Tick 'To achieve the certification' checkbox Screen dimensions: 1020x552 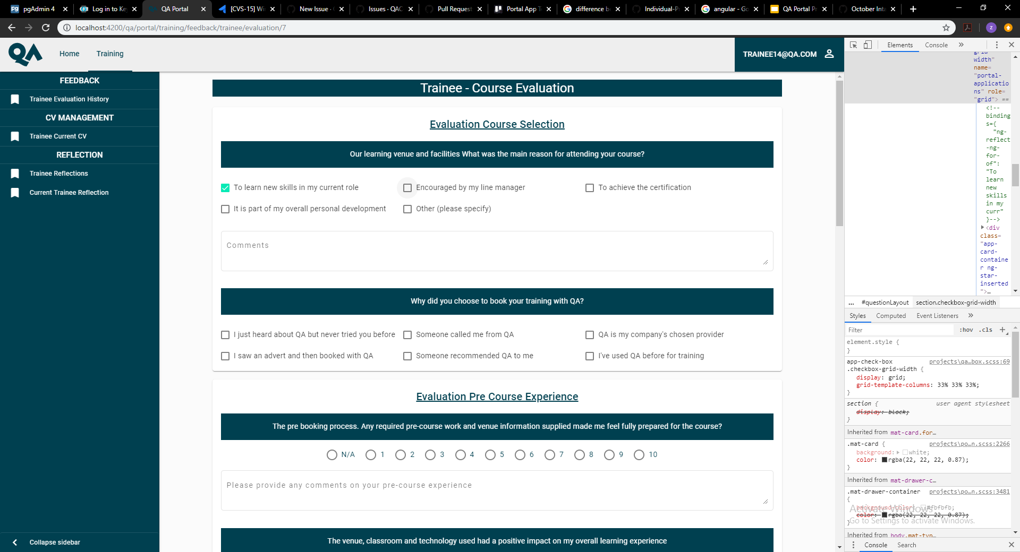click(590, 188)
